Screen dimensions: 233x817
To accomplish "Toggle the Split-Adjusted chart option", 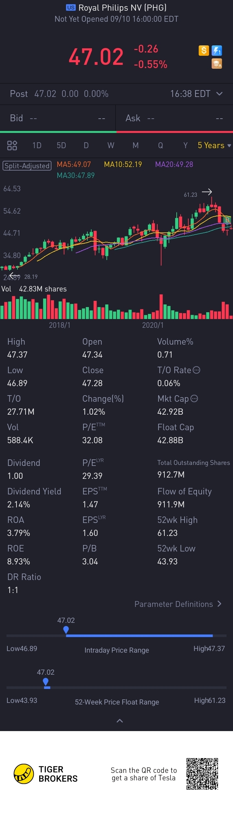I will pos(27,166).
